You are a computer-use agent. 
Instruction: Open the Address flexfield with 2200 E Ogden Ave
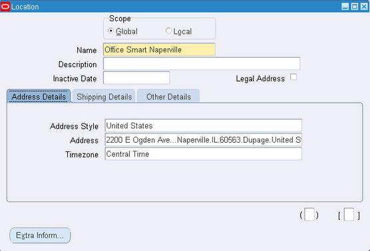point(204,140)
